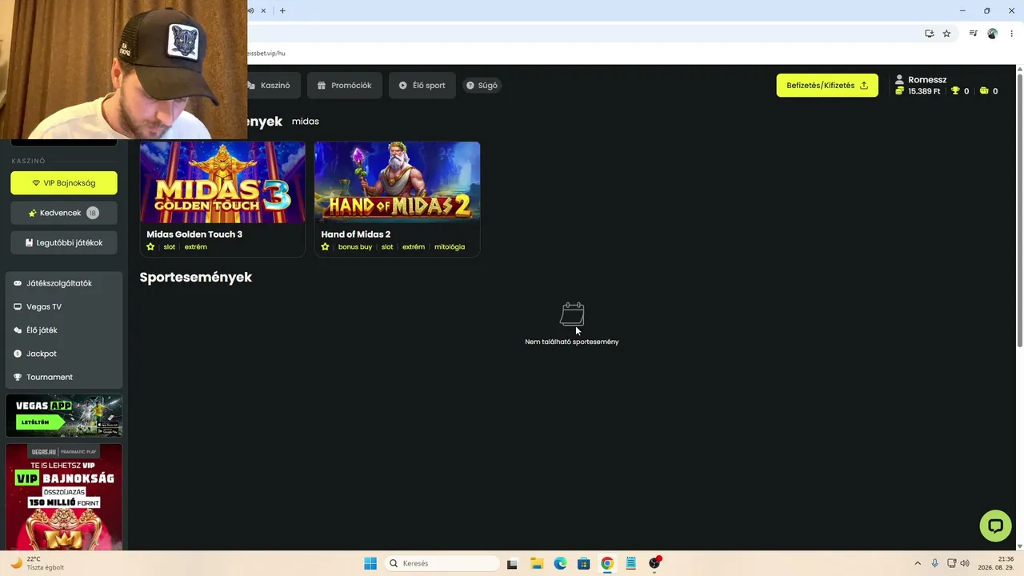Favorite Hand of Midas 2 with its star

pos(325,247)
